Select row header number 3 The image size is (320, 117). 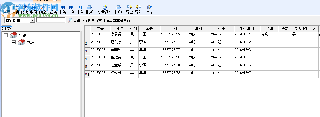tap(87, 51)
